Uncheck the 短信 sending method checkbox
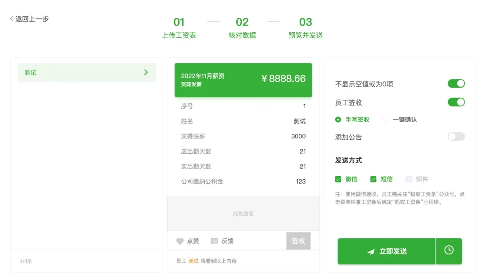The image size is (486, 280). coord(373,179)
